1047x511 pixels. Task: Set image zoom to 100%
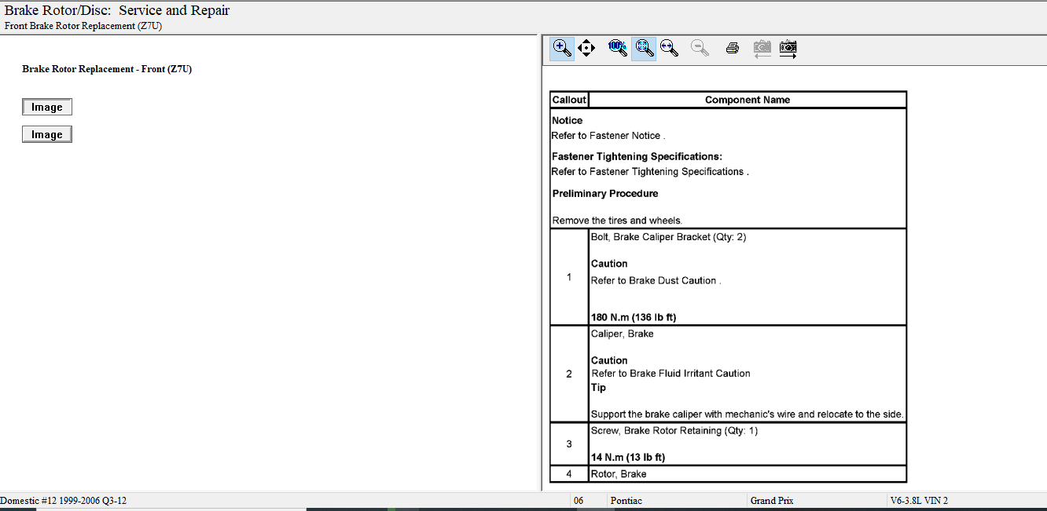618,49
